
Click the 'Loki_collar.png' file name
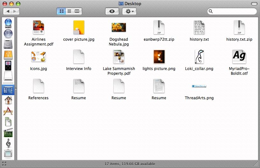[199, 69]
